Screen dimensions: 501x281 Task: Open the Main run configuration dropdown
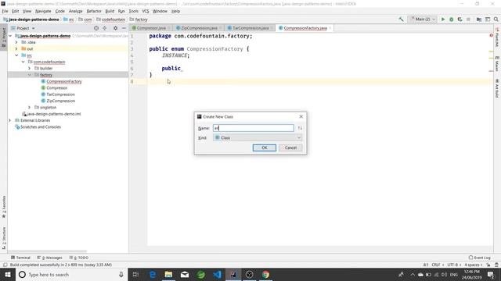[423, 20]
